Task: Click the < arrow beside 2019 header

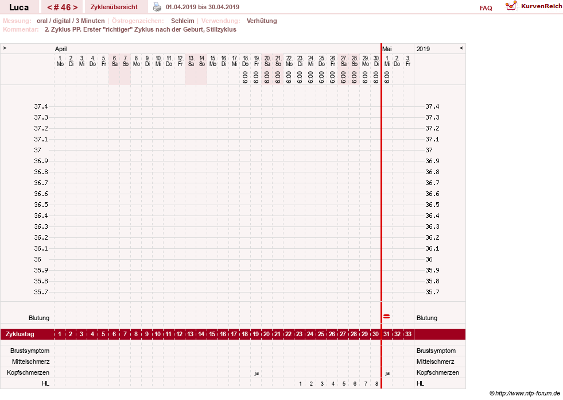Action: point(461,48)
